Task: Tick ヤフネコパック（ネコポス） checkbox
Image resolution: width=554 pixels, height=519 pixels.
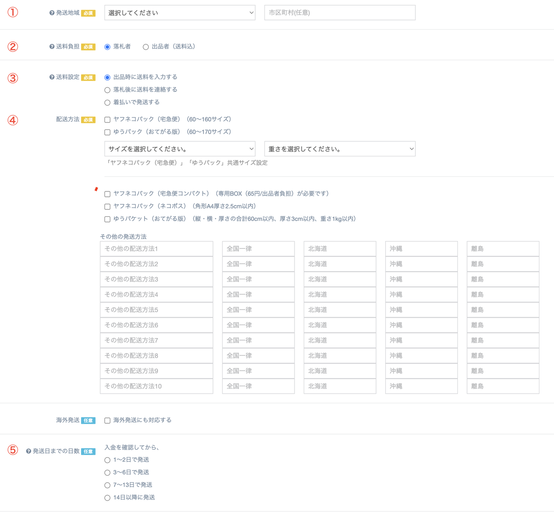Action: (x=107, y=206)
